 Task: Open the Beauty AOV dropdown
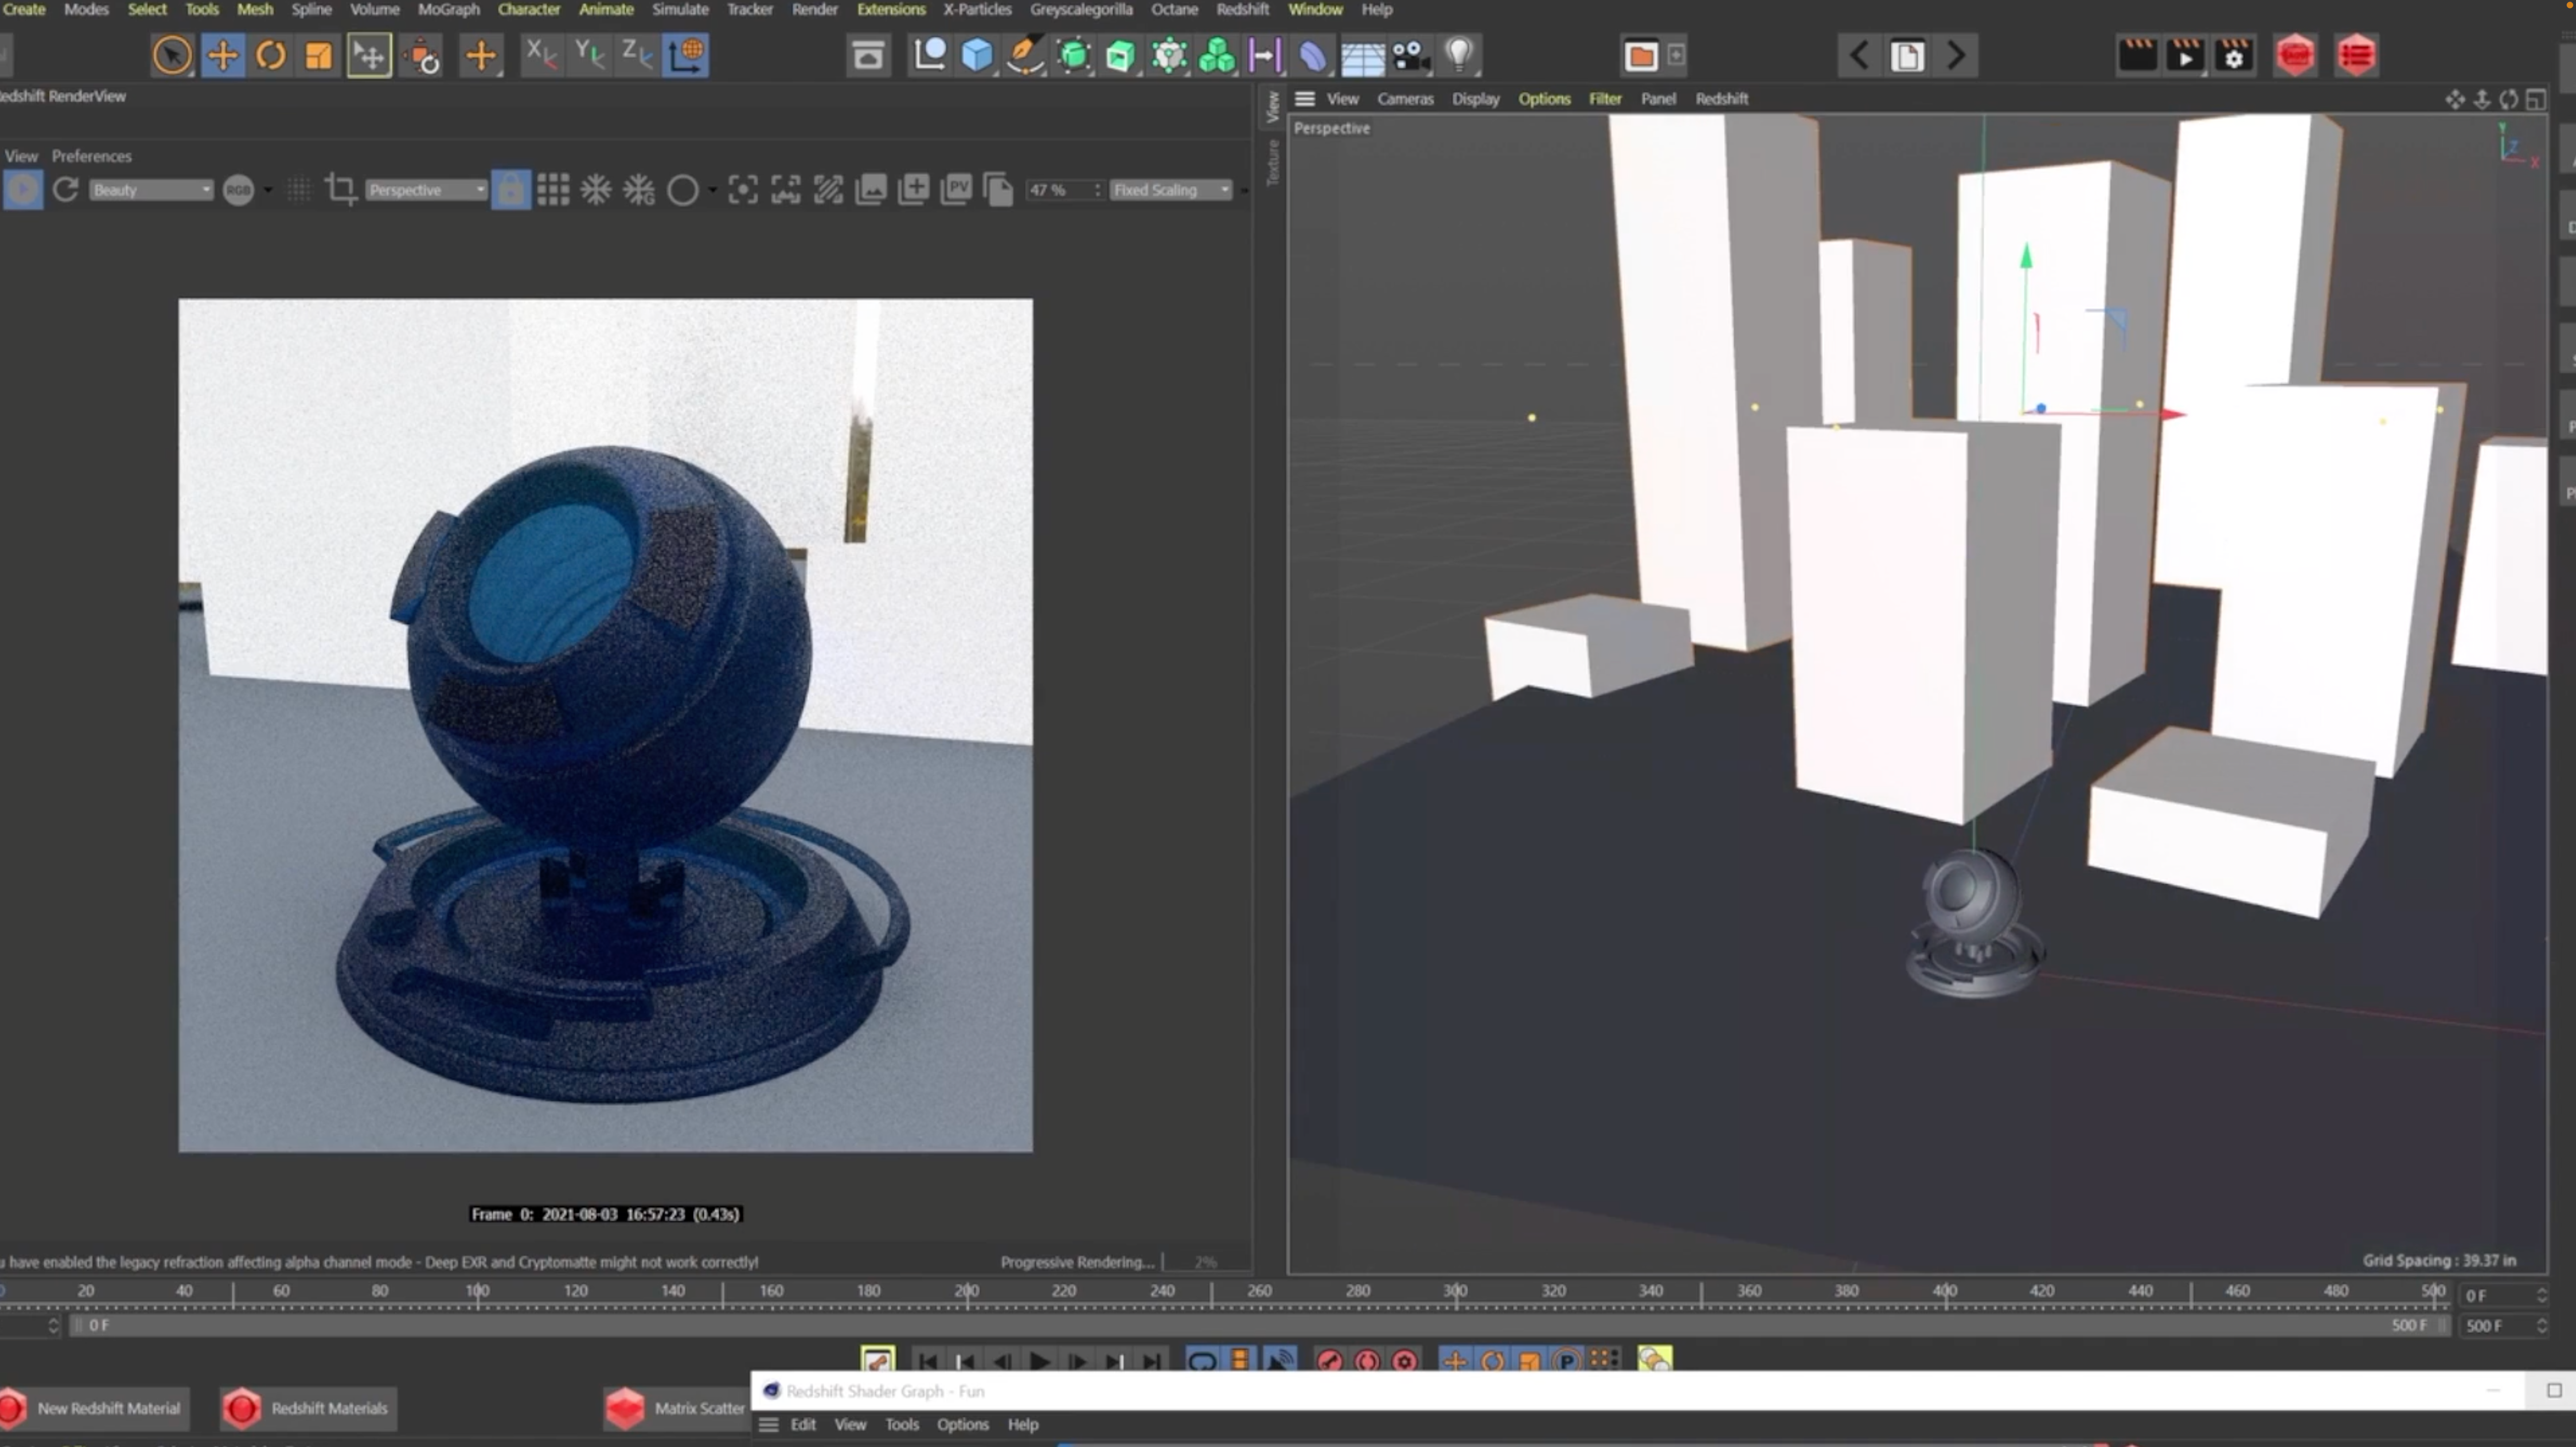pos(150,190)
